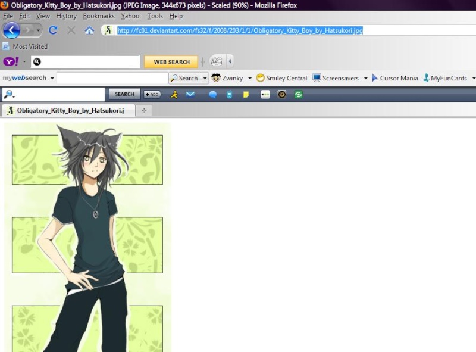This screenshot has width=476, height=352.
Task: Click the greyed-out Forward arrow button
Action: pyautogui.click(x=27, y=30)
